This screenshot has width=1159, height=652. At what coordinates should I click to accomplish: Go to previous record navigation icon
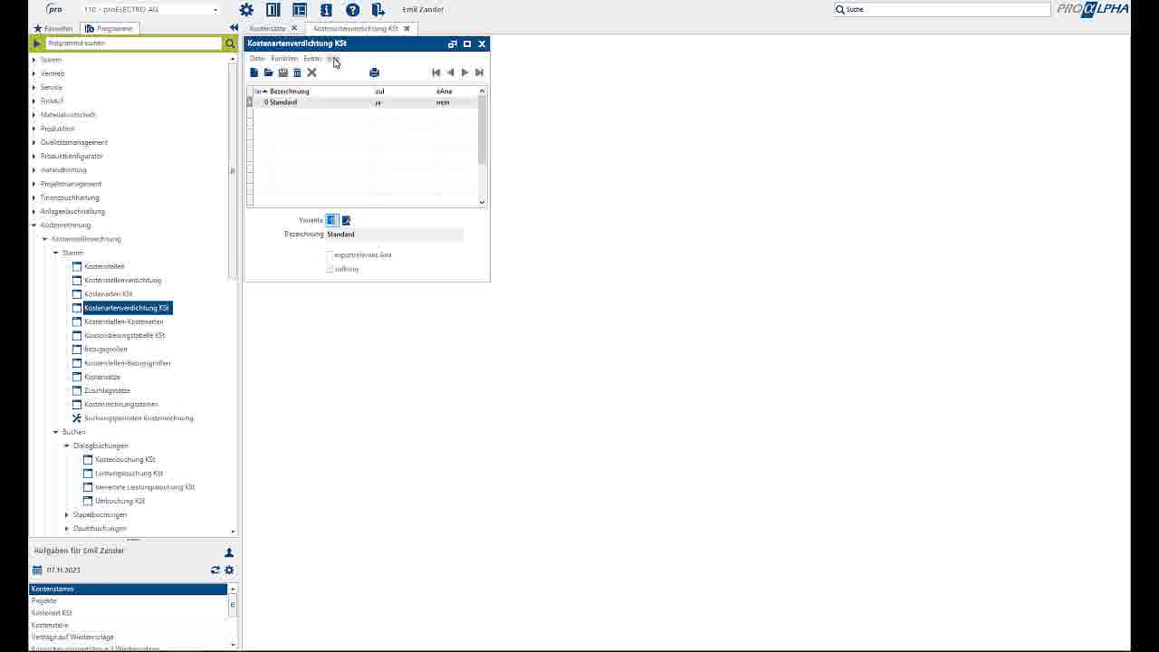coord(450,72)
